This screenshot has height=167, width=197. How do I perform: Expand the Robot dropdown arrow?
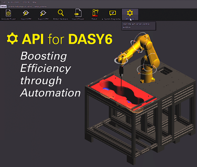[102, 19]
